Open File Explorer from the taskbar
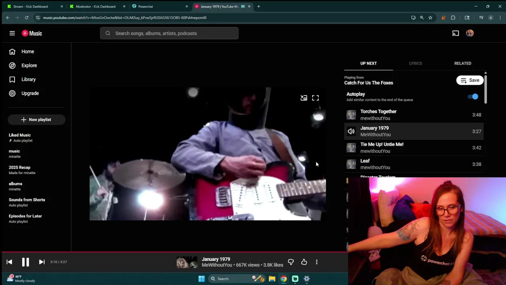Screen dimensions: 506x285 point(272,279)
